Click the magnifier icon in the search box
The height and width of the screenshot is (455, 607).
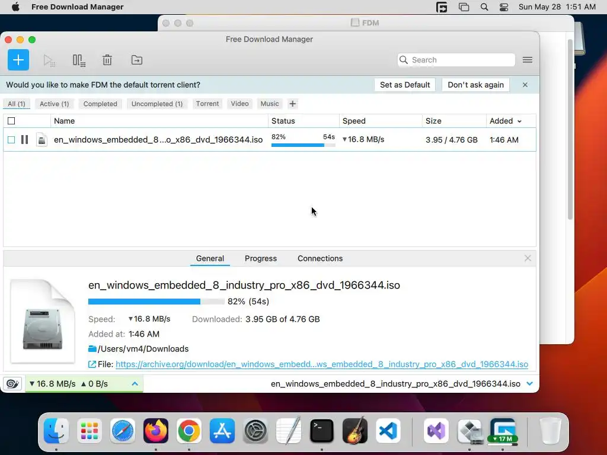tap(403, 60)
